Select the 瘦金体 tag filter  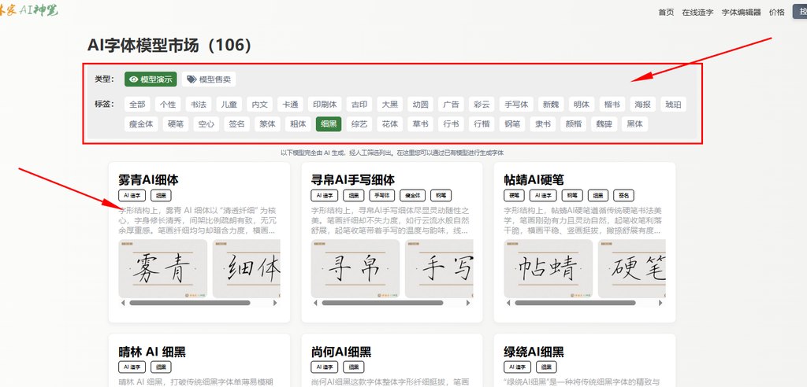[x=141, y=123]
